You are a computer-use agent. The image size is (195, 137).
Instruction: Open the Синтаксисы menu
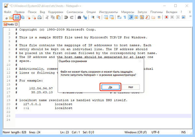(75, 12)
